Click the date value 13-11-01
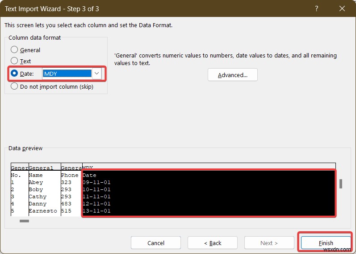 (x=96, y=211)
